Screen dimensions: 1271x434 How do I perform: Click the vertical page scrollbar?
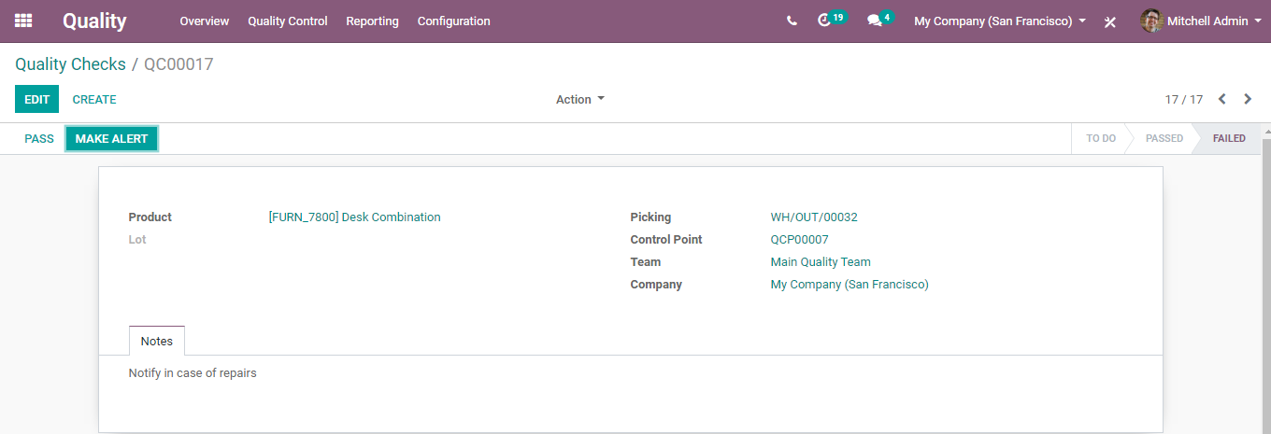click(x=1266, y=285)
